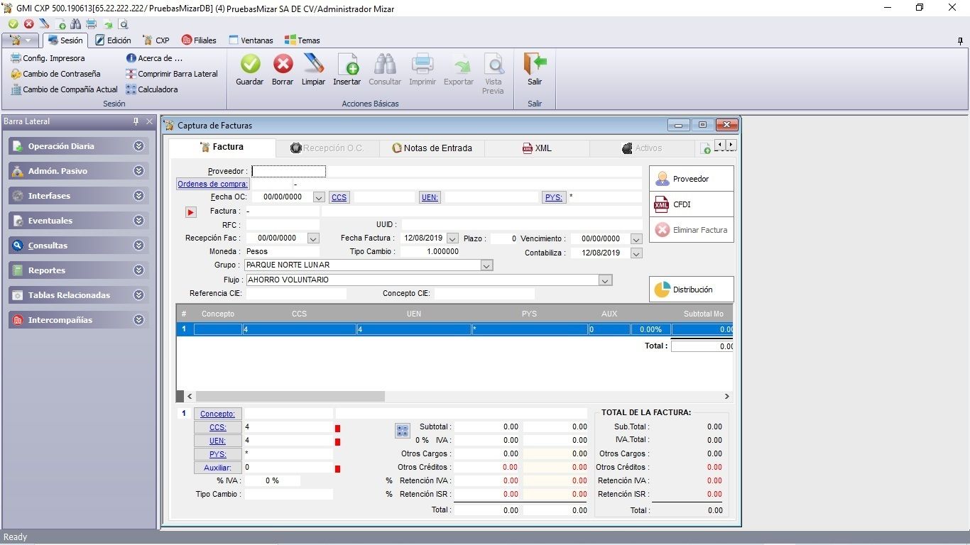Switch to the CXP ribbon tab
The height and width of the screenshot is (545, 970).
coord(156,40)
